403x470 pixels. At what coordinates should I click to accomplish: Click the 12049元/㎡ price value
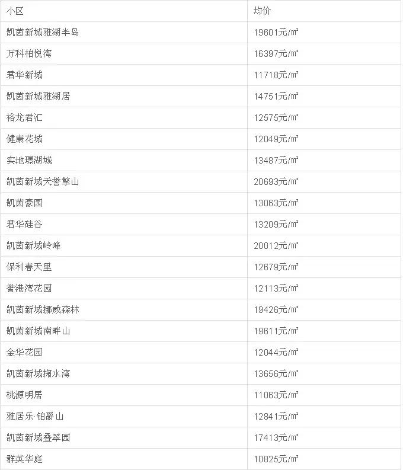point(276,139)
